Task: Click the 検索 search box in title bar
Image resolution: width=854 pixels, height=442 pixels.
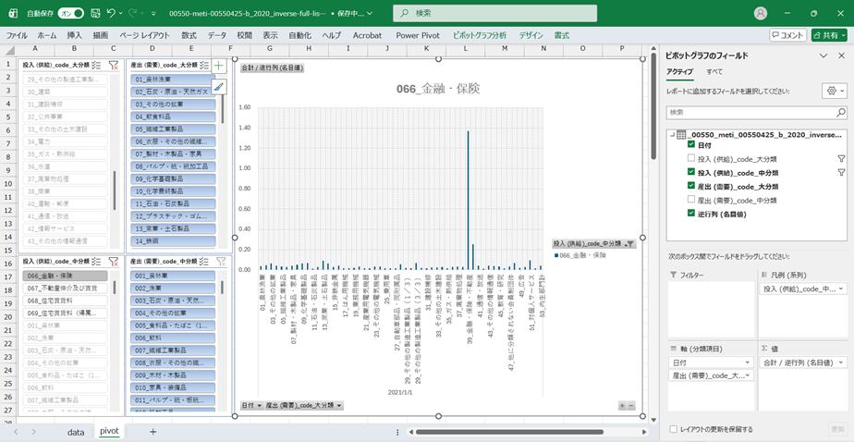Action: [x=494, y=13]
